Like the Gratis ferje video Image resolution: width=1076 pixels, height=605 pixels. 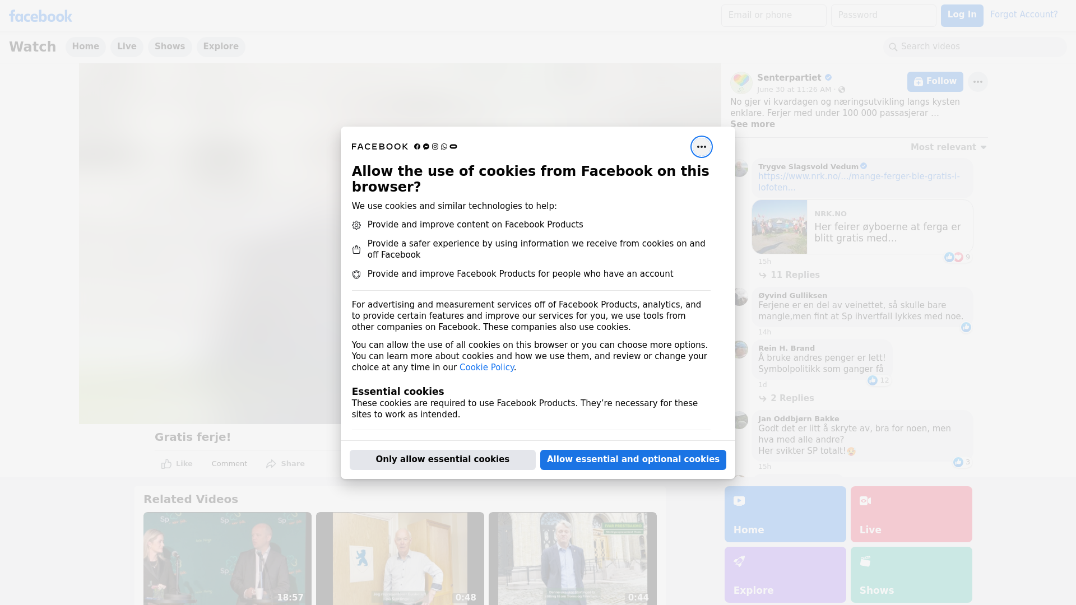tap(177, 464)
